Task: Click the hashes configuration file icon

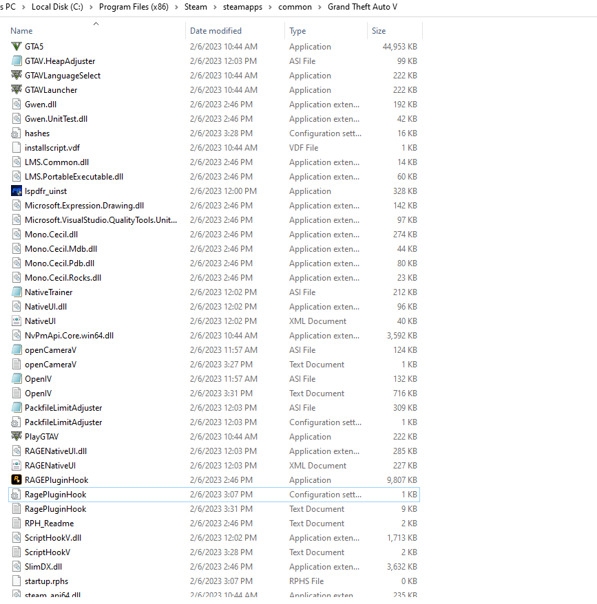Action: (17, 133)
